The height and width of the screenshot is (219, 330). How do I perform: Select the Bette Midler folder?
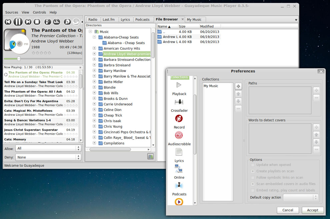coord(113,82)
